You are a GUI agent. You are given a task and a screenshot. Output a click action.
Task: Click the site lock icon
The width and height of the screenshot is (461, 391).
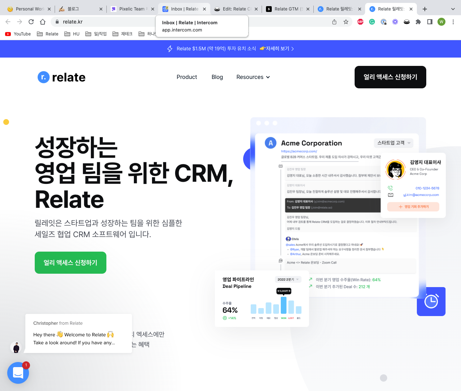tap(57, 22)
